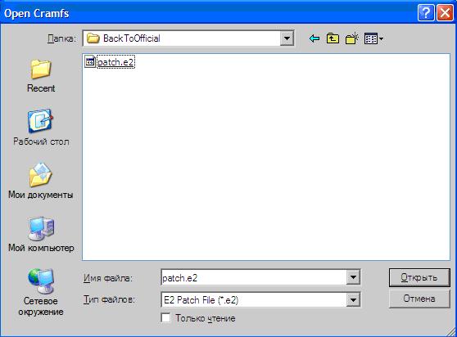The image size is (457, 337).
Task: Enable the Только чтение checkbox
Action: coord(165,318)
